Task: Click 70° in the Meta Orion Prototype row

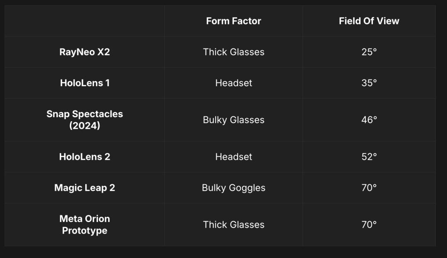Action: [369, 224]
